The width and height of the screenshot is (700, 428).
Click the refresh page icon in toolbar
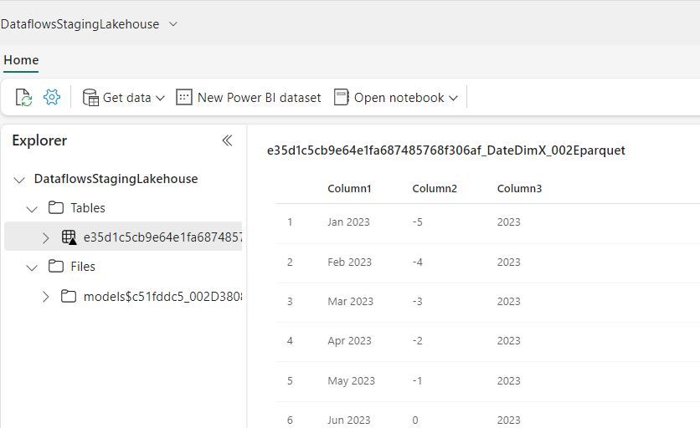pos(23,97)
